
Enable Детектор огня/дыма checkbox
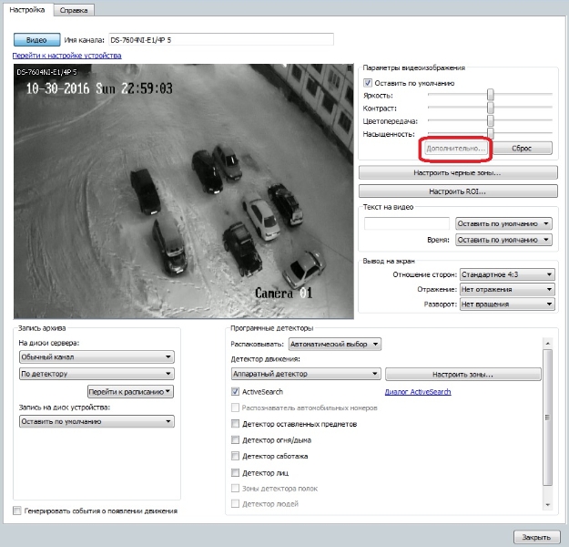click(235, 440)
